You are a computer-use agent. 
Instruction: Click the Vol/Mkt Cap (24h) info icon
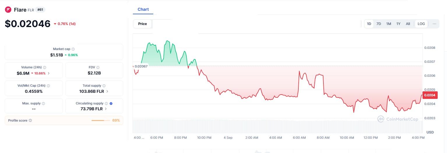pyautogui.click(x=48, y=86)
